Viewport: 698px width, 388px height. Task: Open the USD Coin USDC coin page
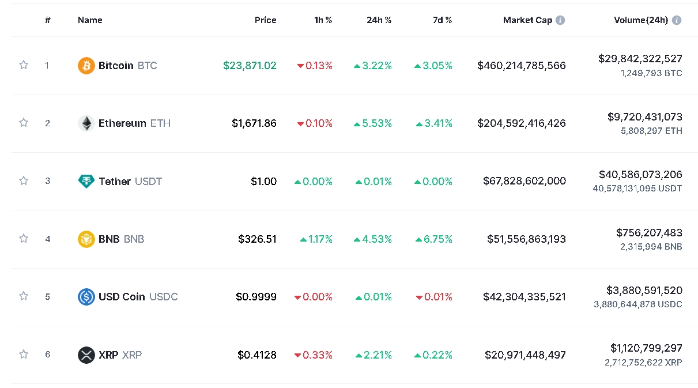(128, 297)
